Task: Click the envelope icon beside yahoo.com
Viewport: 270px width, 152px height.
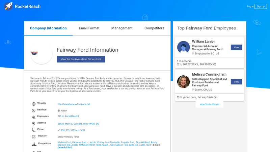Action: tap(181, 97)
